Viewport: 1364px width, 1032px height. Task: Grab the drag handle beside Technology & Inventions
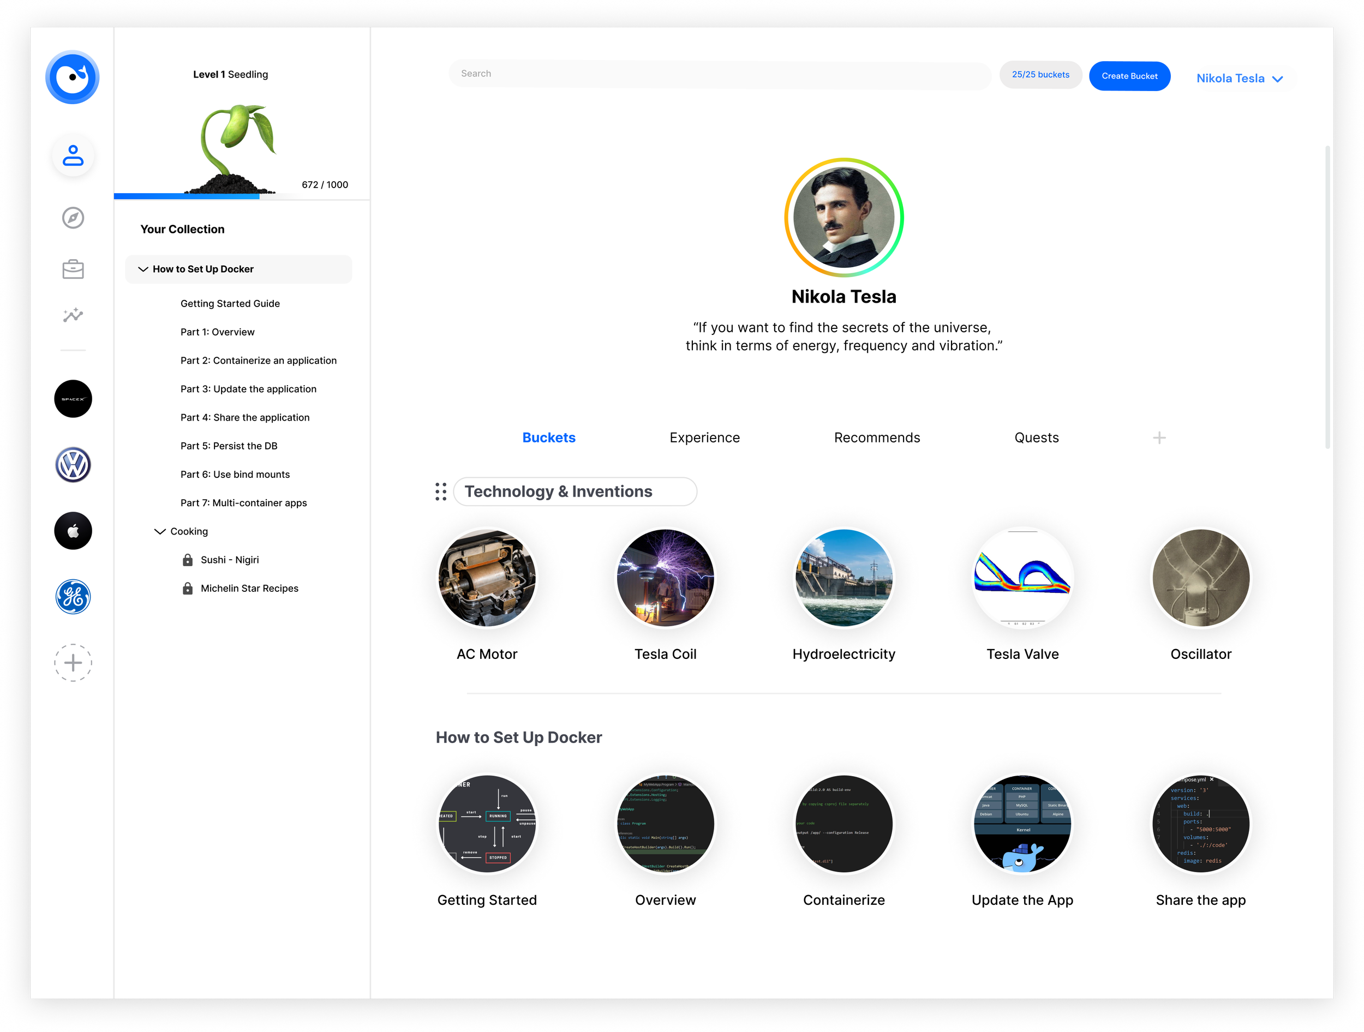click(x=440, y=491)
